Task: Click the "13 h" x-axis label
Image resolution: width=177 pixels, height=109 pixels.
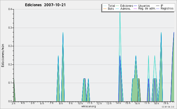Action: pos(109,103)
